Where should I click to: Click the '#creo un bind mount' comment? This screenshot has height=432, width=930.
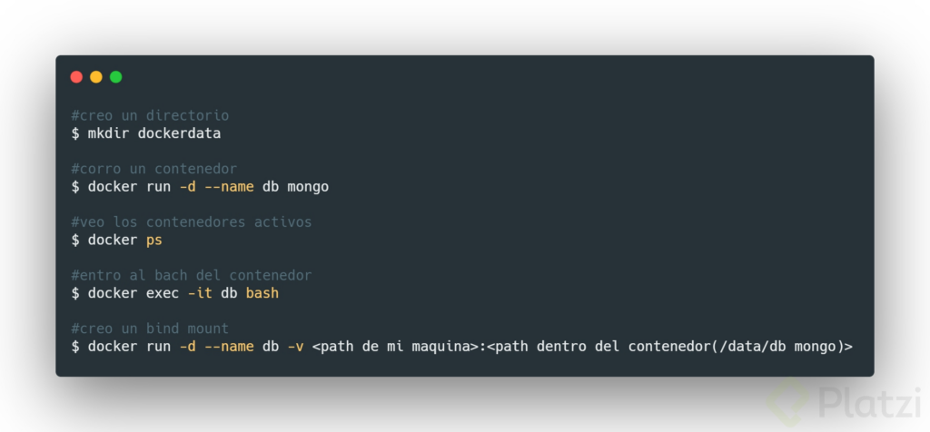[x=150, y=329]
